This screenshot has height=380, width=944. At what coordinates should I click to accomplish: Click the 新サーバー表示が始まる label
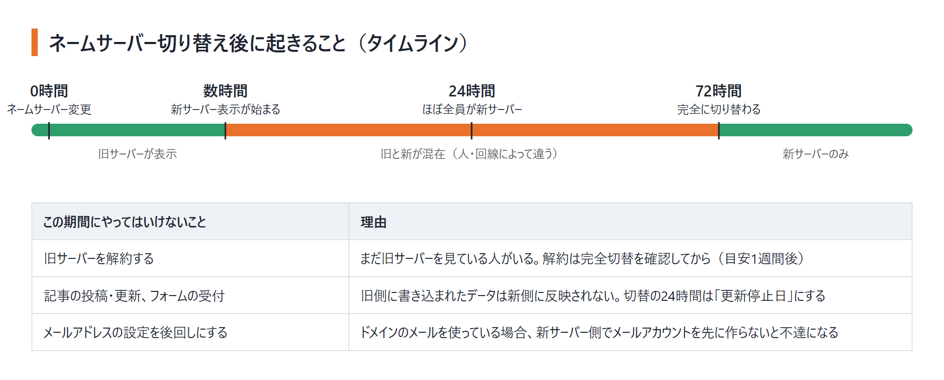225,110
